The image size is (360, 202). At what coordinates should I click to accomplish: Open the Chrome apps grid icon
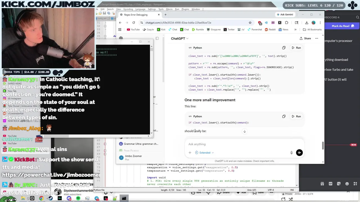120,29
